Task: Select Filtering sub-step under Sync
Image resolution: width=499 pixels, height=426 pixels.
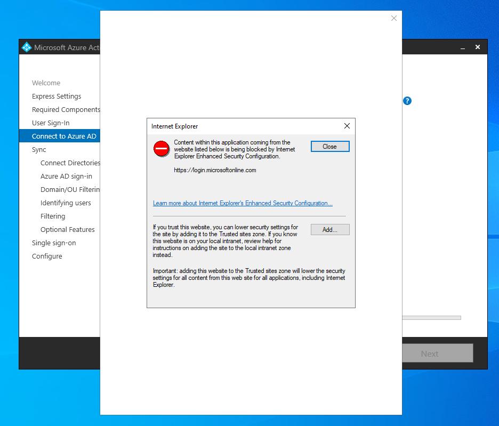Action: pos(53,216)
